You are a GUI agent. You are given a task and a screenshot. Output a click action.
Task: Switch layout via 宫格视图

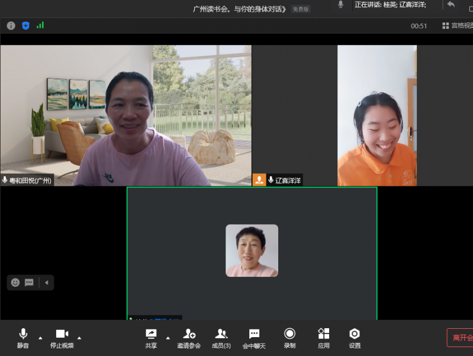pos(457,25)
